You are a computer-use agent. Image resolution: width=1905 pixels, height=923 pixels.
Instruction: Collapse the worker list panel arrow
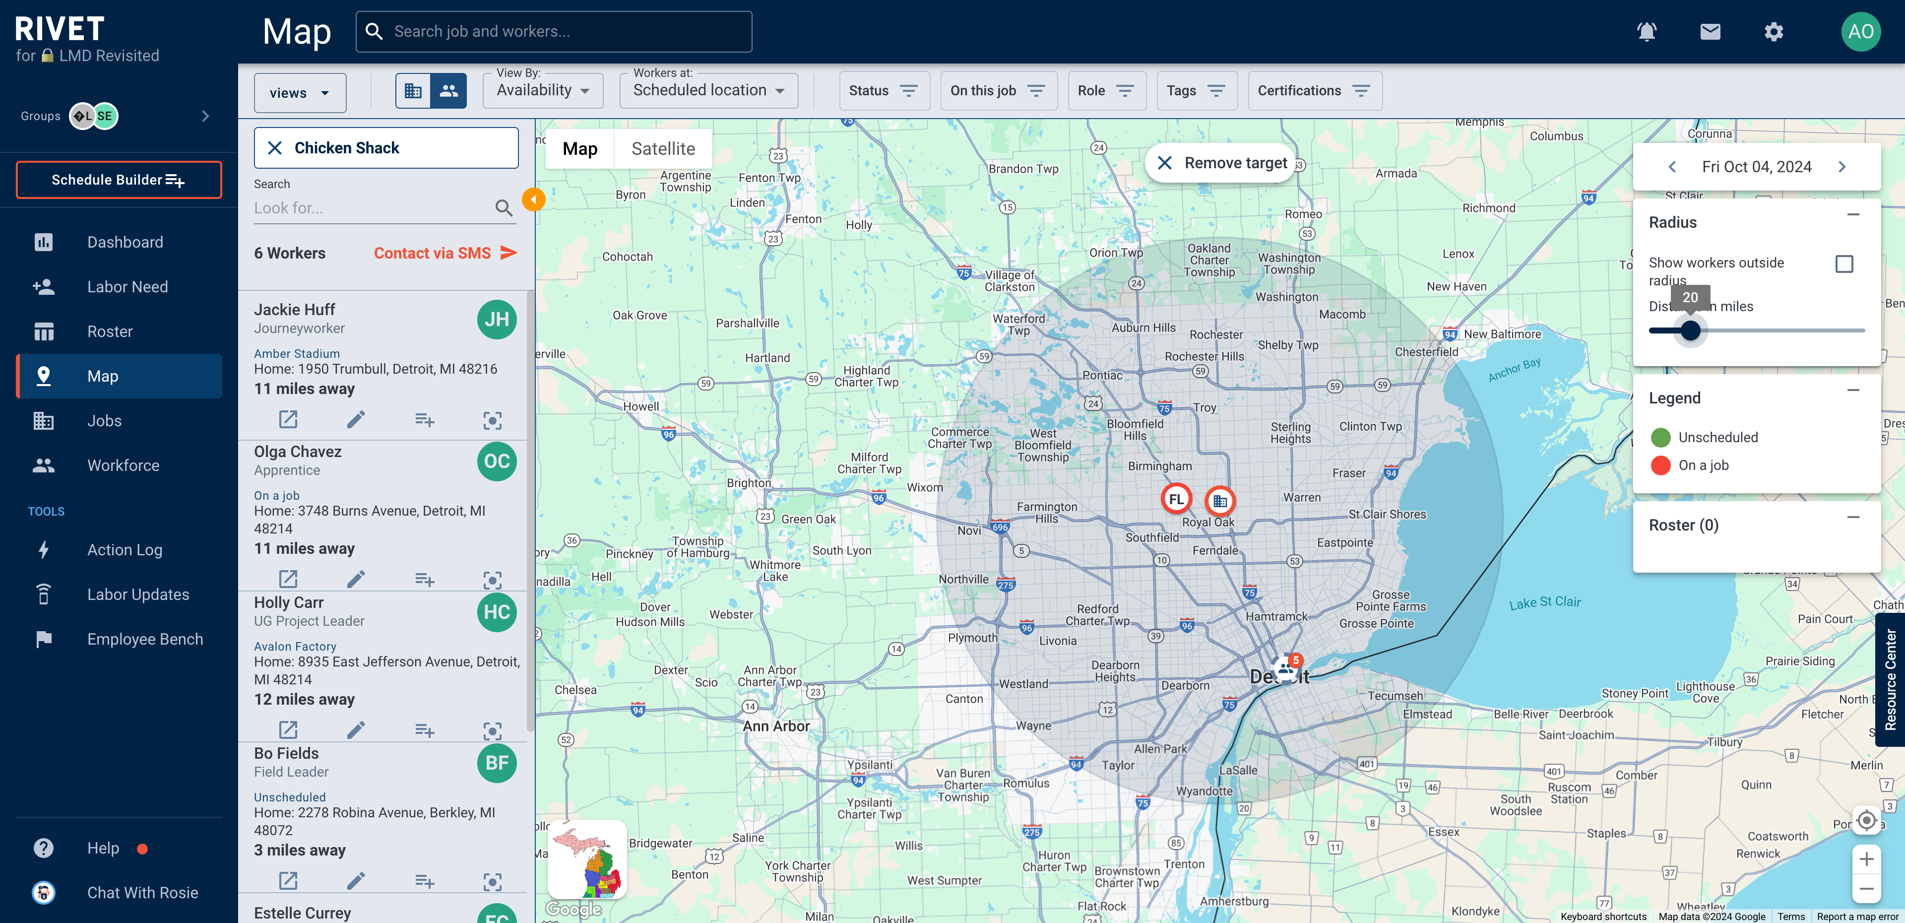(x=533, y=199)
